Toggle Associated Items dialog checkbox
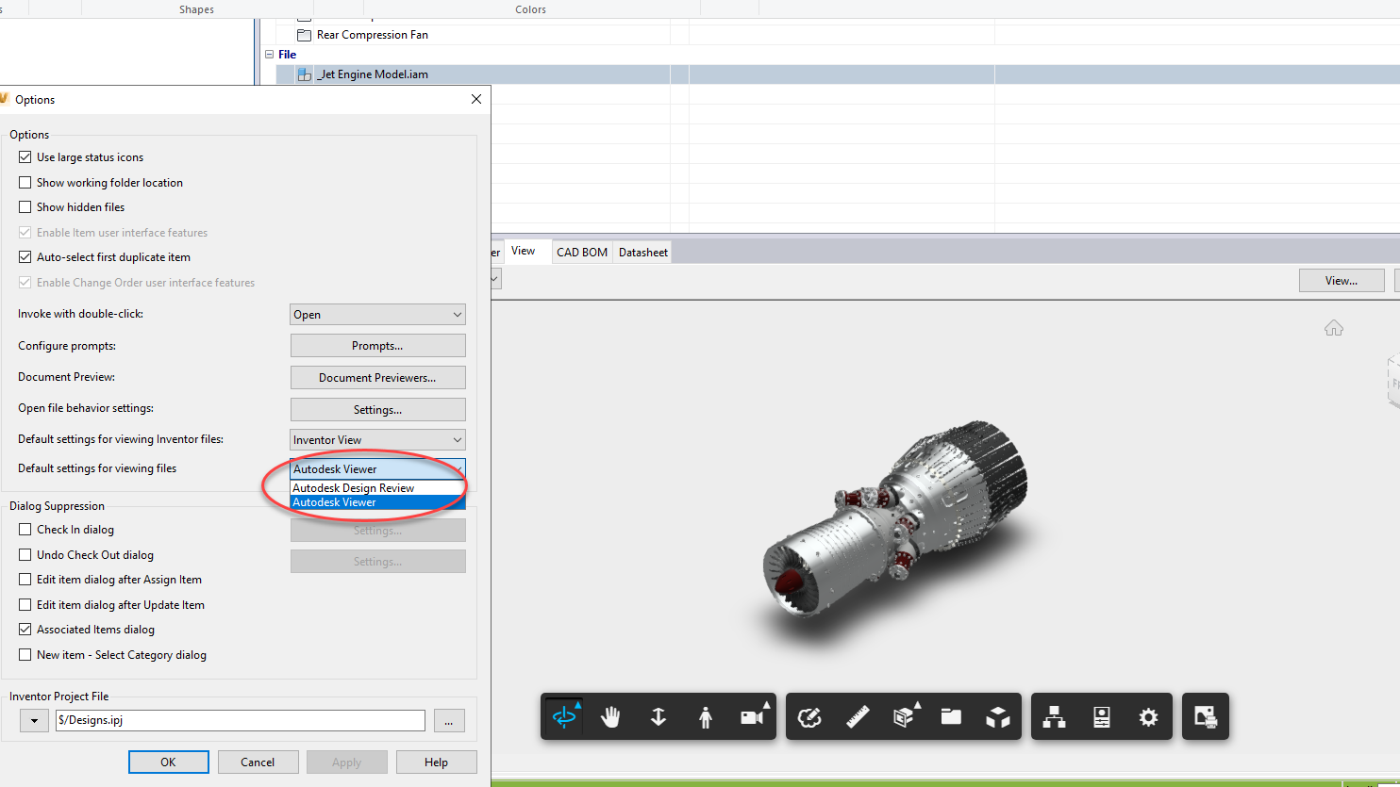This screenshot has height=787, width=1400. 25,630
